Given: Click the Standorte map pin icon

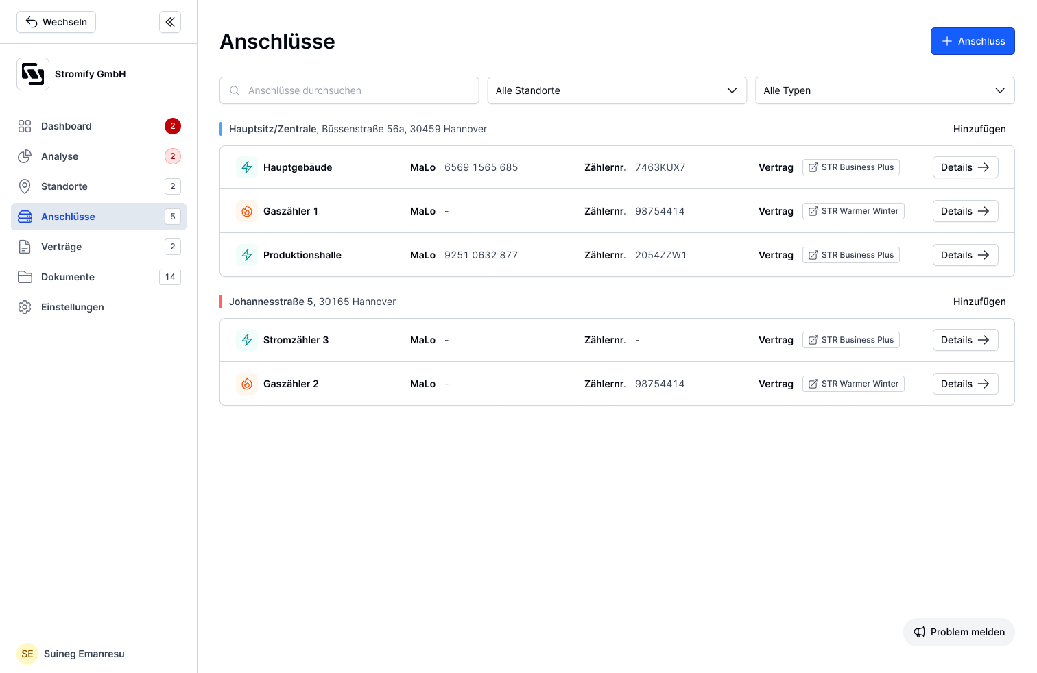Looking at the screenshot, I should (25, 186).
